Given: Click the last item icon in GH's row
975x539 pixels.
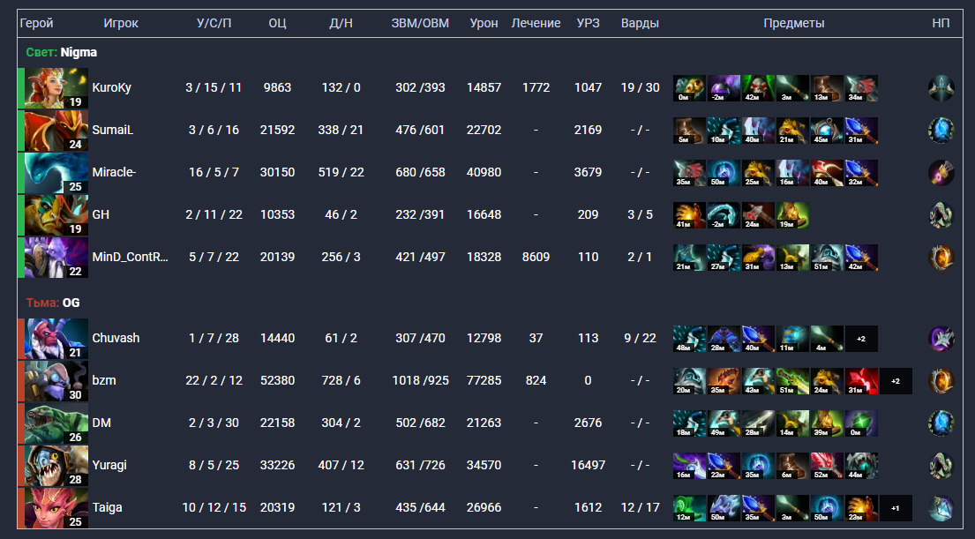Looking at the screenshot, I should 792,215.
